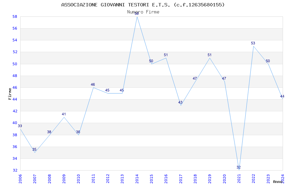Click the data label 50 for 2023

(x=268, y=61)
